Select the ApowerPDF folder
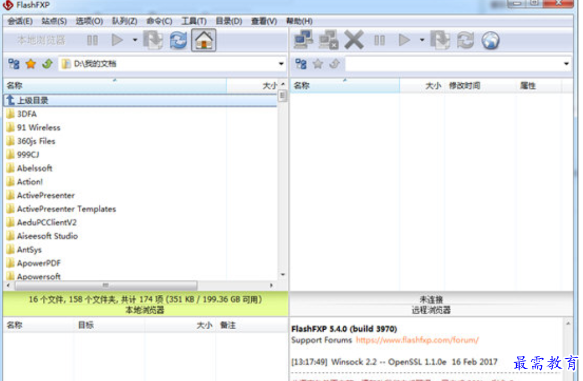This screenshot has width=583, height=381. click(38, 264)
